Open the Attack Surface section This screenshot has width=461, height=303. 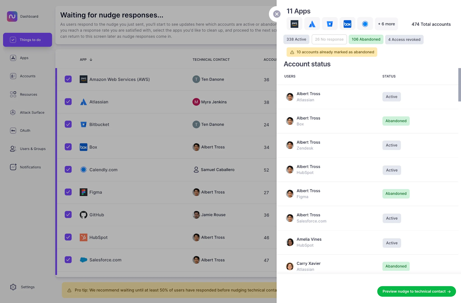(x=32, y=112)
